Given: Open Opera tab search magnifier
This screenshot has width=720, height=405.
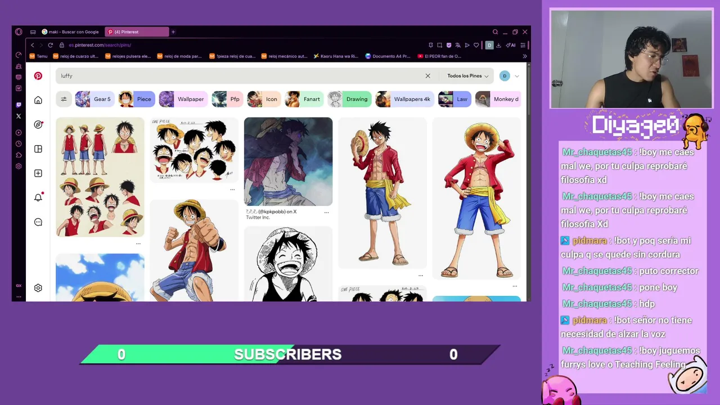Looking at the screenshot, I should (495, 32).
